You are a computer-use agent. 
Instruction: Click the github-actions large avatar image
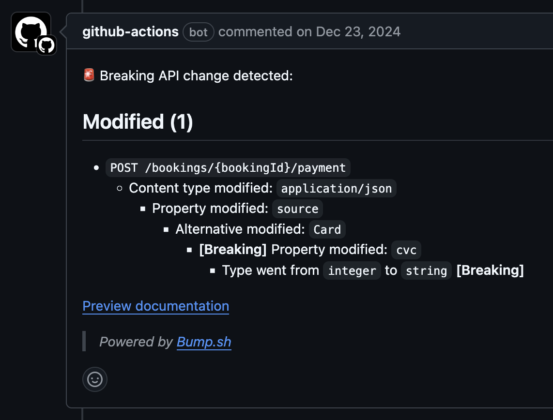click(30, 30)
